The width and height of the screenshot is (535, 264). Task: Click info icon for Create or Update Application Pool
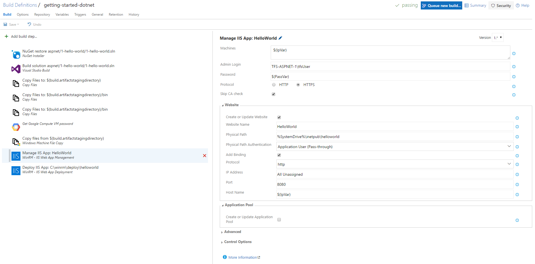517,220
